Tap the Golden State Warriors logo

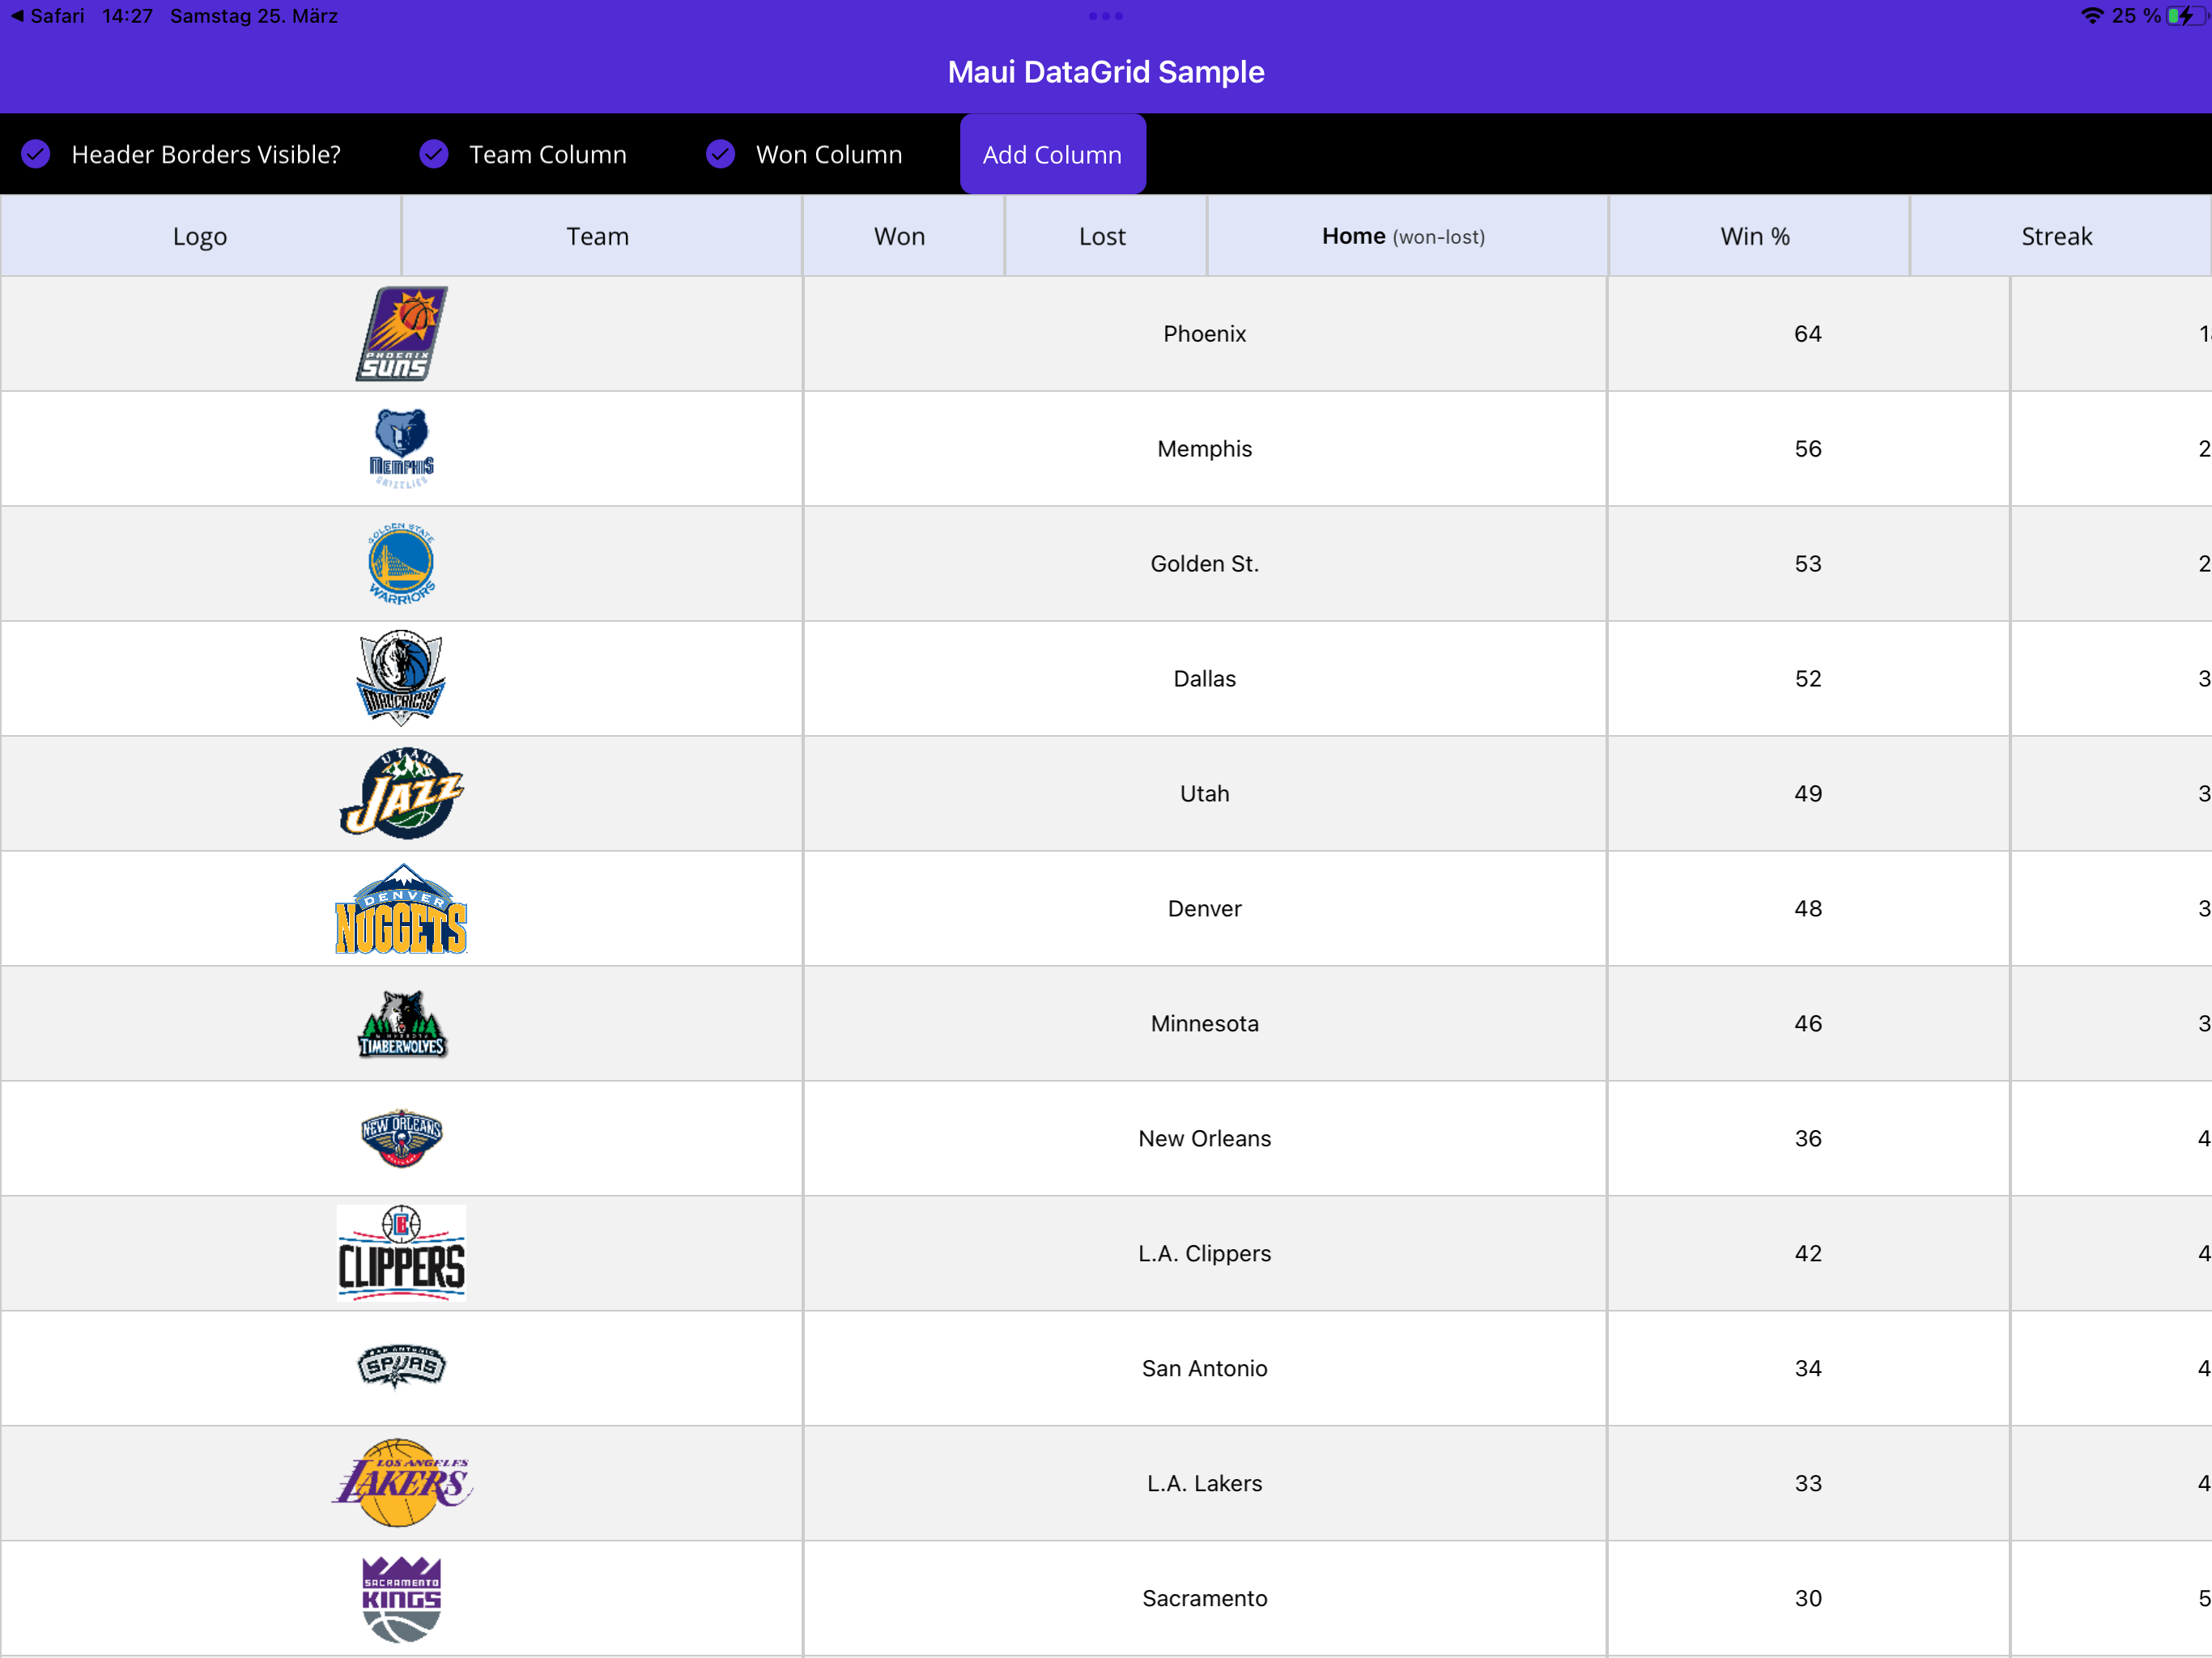click(x=401, y=563)
